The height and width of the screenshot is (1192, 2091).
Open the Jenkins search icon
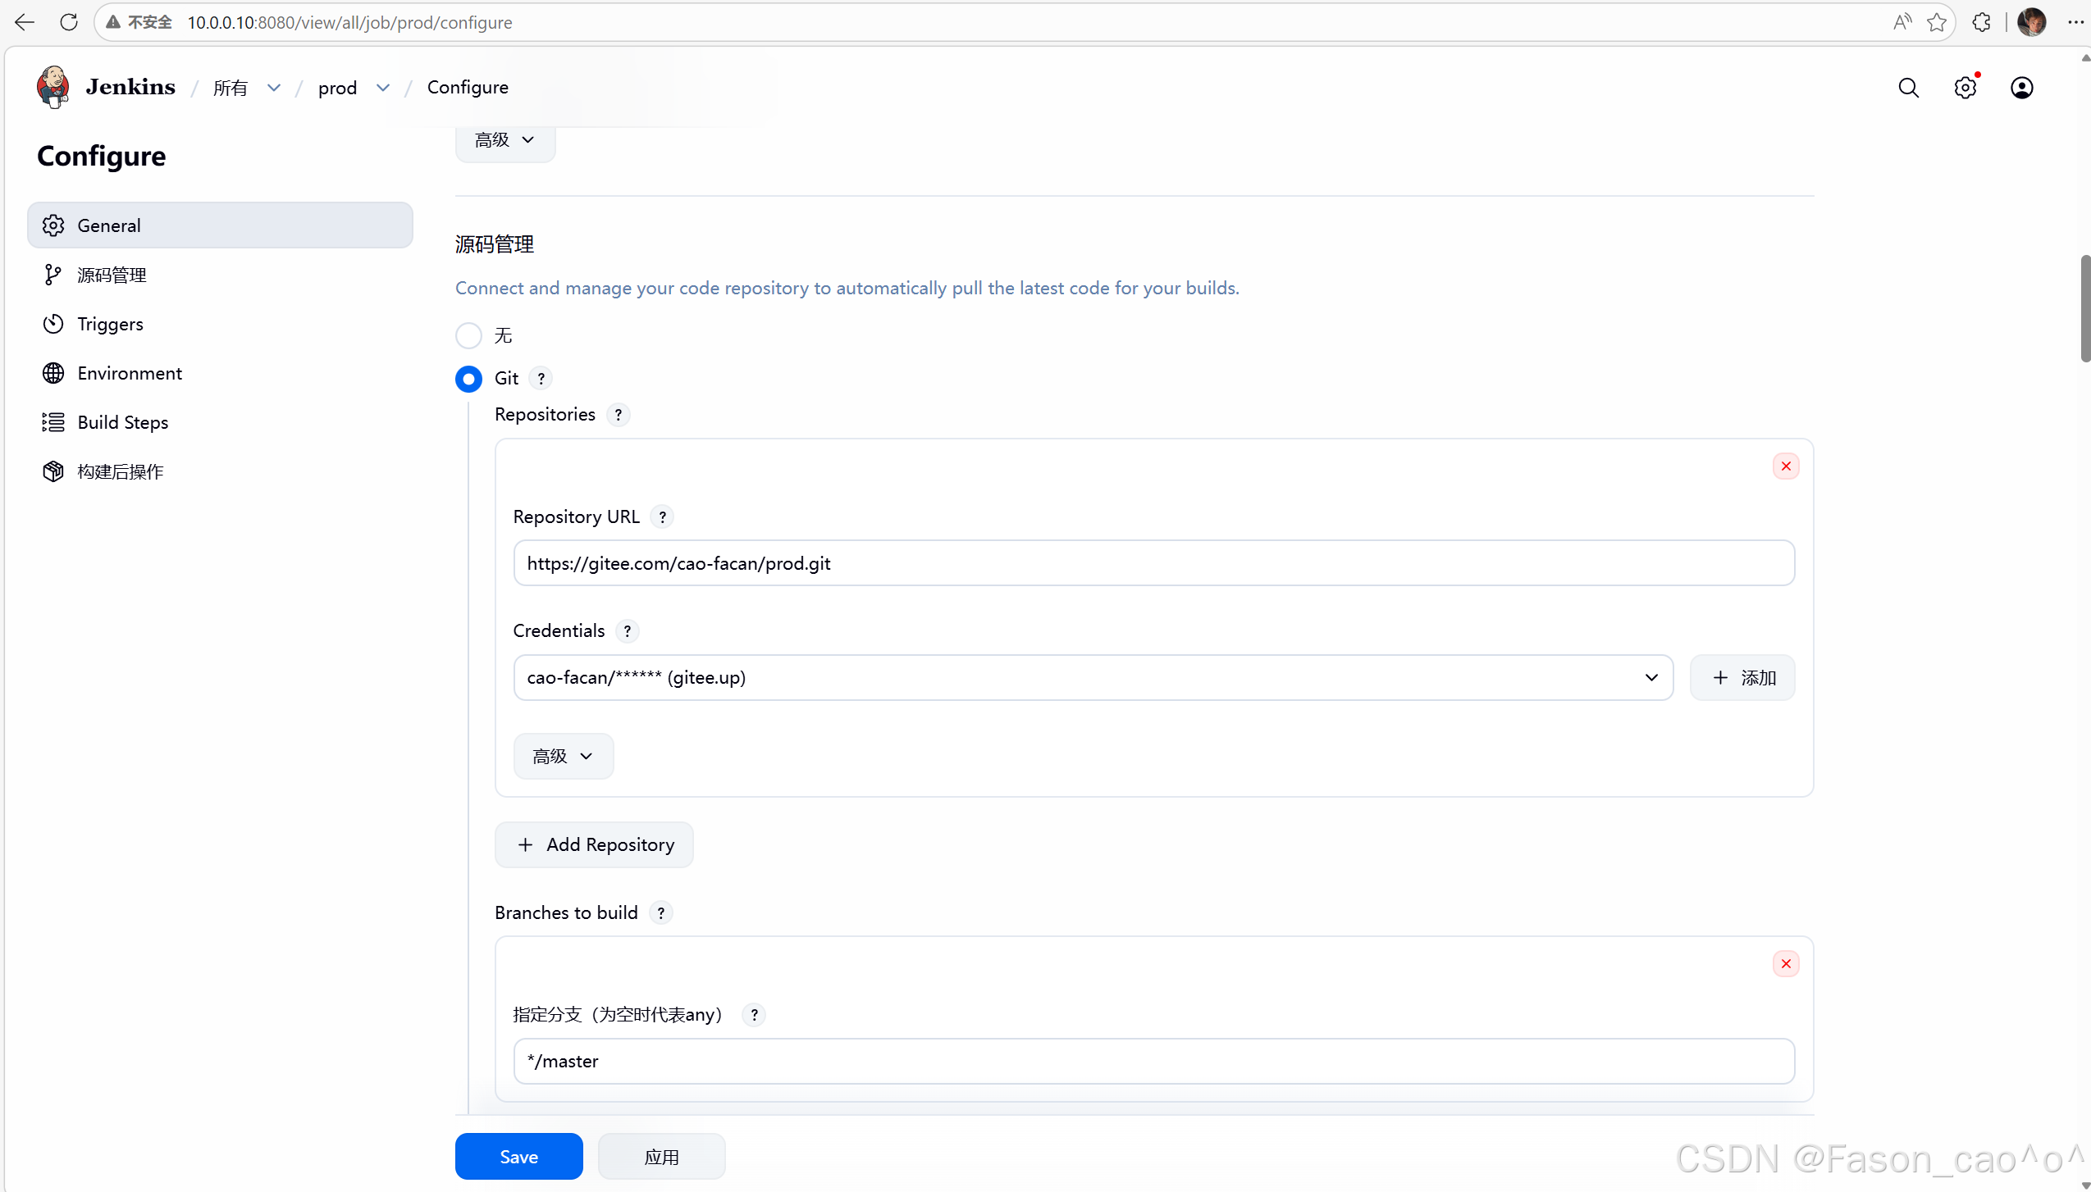point(1908,88)
